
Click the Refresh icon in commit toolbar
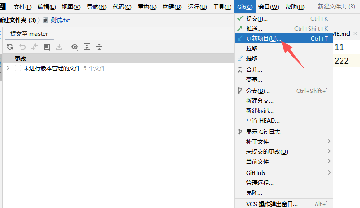pos(10,47)
